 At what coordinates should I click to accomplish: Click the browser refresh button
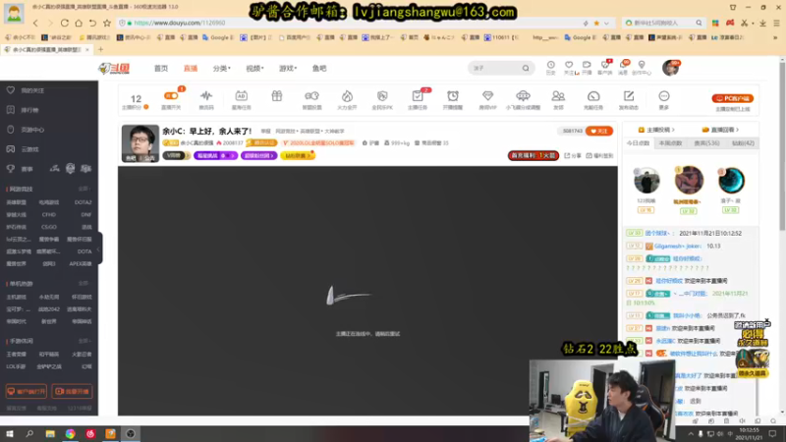click(65, 23)
